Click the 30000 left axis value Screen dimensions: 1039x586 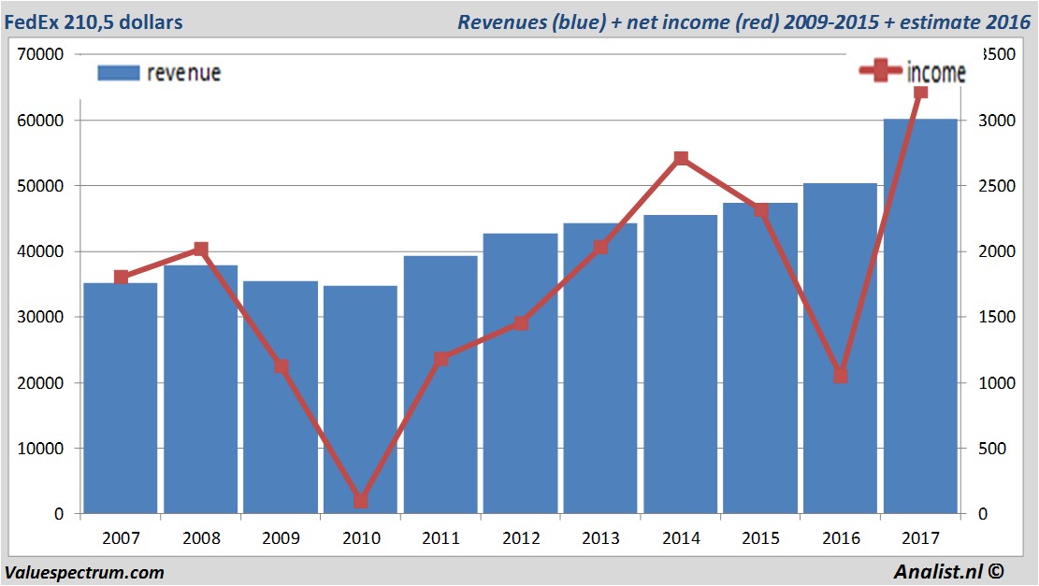point(40,317)
